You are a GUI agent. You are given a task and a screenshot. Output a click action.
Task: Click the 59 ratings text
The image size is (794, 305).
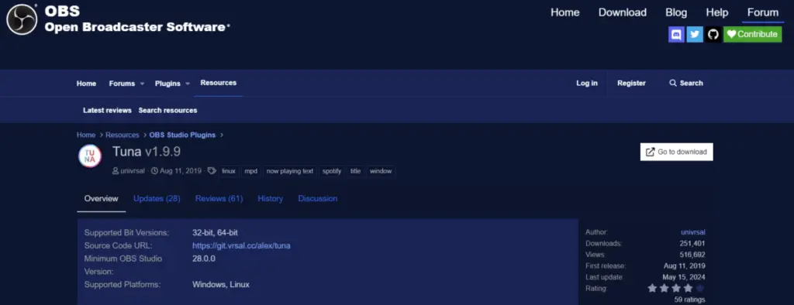pos(689,300)
